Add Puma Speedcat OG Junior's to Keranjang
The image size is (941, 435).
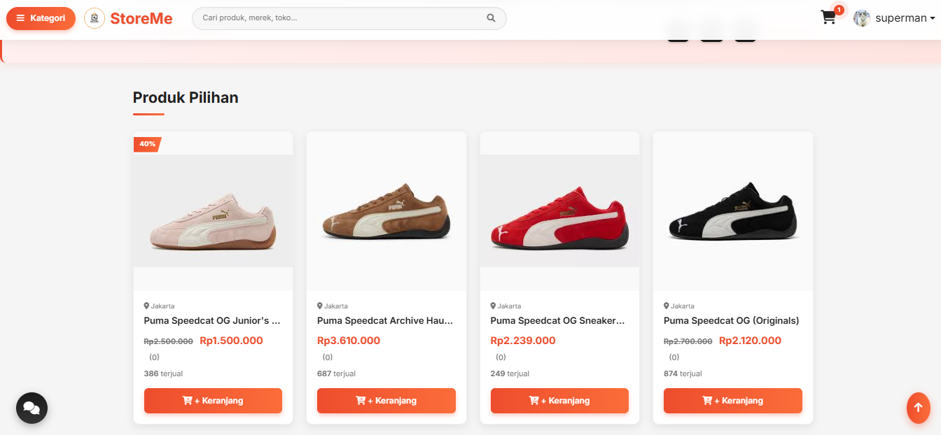pyautogui.click(x=213, y=401)
